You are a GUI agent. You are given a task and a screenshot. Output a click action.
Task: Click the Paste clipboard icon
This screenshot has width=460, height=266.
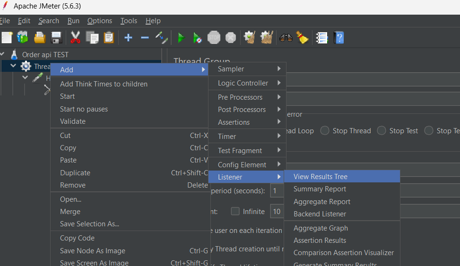tap(109, 37)
